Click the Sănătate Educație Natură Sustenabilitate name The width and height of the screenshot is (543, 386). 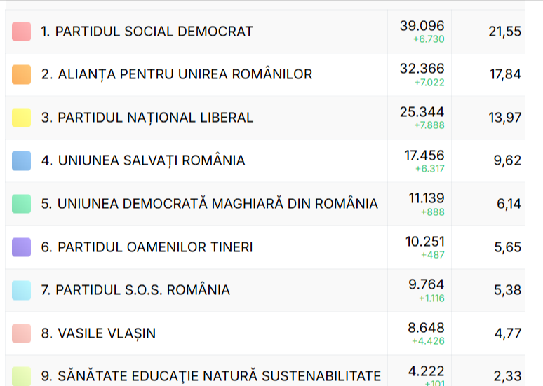pyautogui.click(x=210, y=376)
